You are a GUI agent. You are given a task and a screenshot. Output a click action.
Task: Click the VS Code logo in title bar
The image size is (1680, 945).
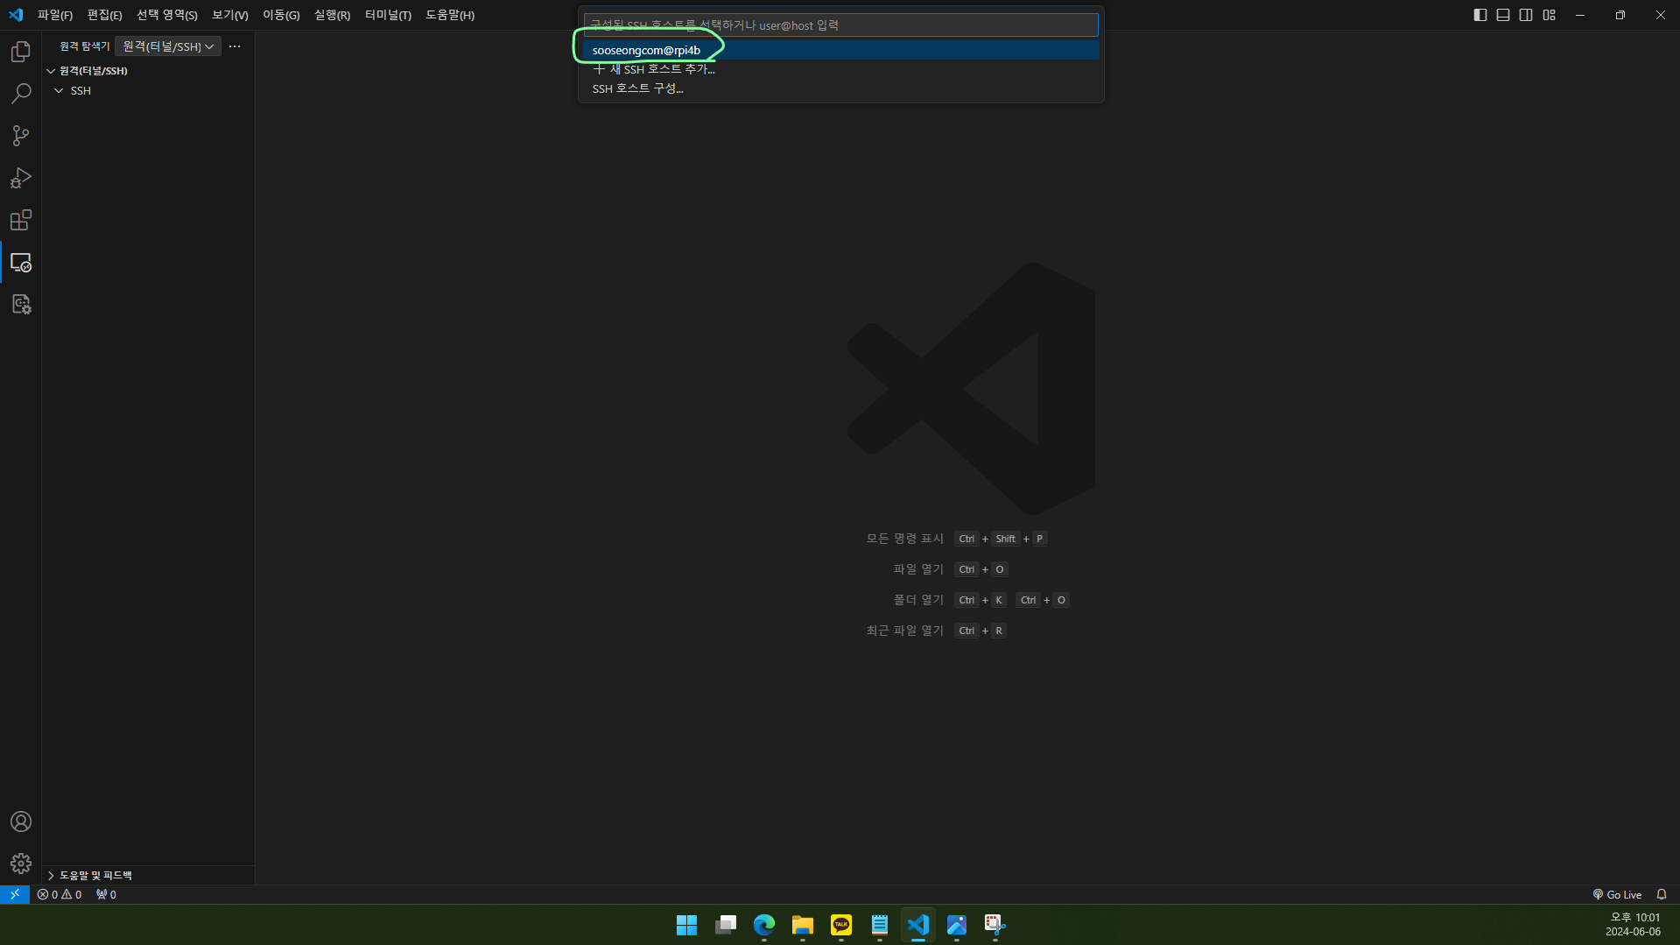tap(16, 15)
